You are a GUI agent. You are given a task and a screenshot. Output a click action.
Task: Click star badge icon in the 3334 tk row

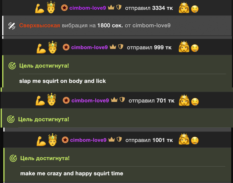point(64,8)
